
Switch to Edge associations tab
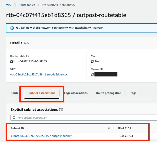coord(76,93)
